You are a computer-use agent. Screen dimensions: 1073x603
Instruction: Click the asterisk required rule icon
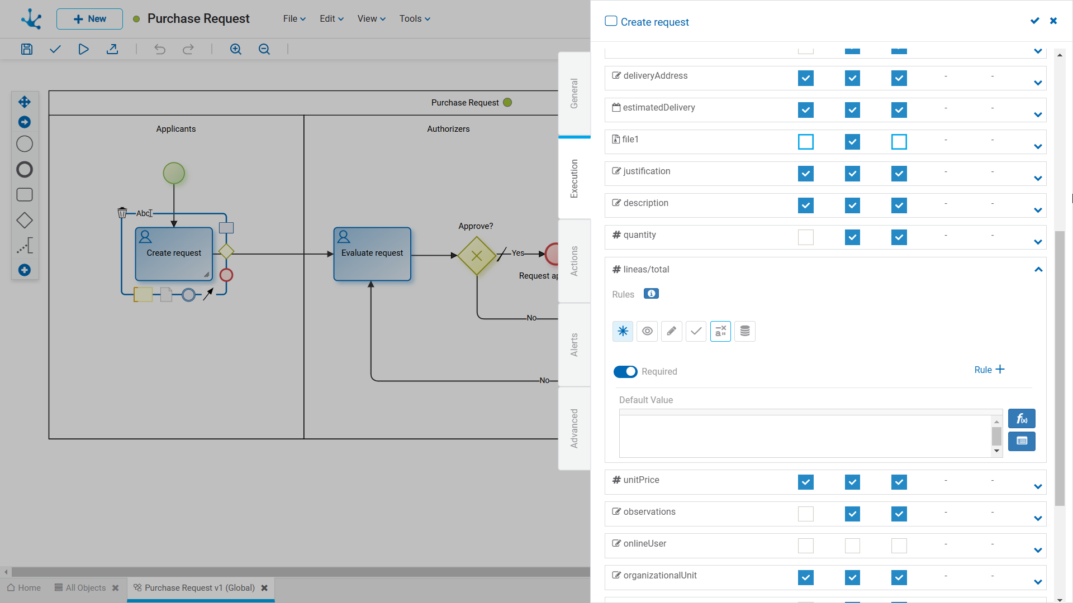(623, 332)
